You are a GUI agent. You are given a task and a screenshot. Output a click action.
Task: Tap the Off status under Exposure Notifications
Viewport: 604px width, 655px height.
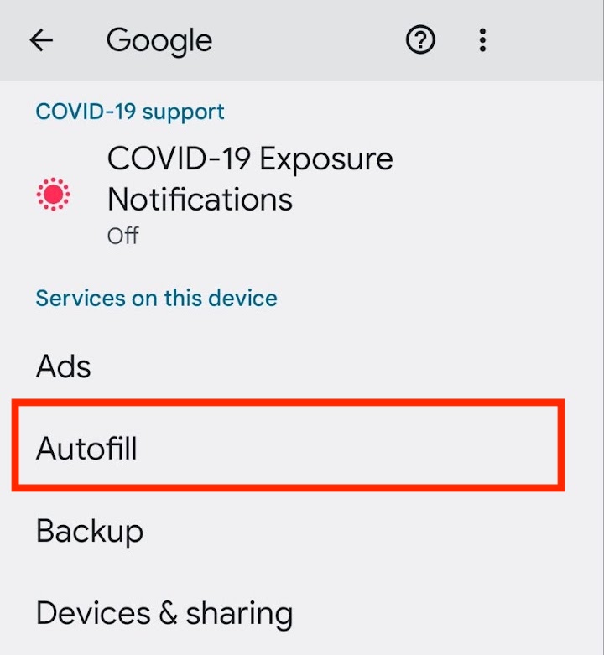click(x=122, y=236)
